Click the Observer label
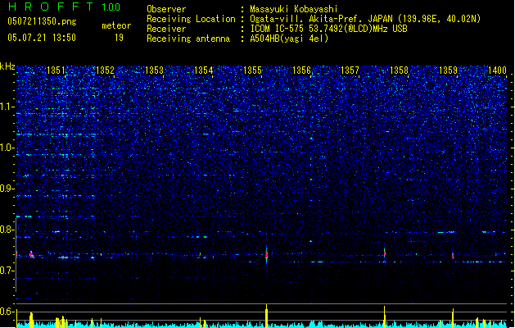The width and height of the screenshot is (515, 328). (x=166, y=9)
